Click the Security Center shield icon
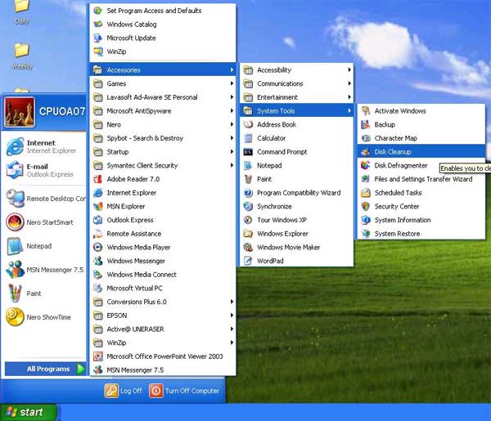 click(366, 207)
